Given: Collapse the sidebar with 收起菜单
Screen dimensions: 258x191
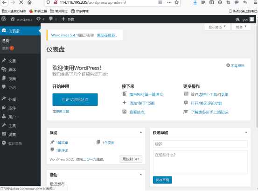Looking at the screenshot, I should pyautogui.click(x=12, y=143).
